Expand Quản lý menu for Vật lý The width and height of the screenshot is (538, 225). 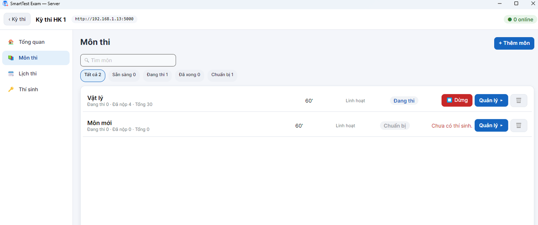pyautogui.click(x=491, y=100)
